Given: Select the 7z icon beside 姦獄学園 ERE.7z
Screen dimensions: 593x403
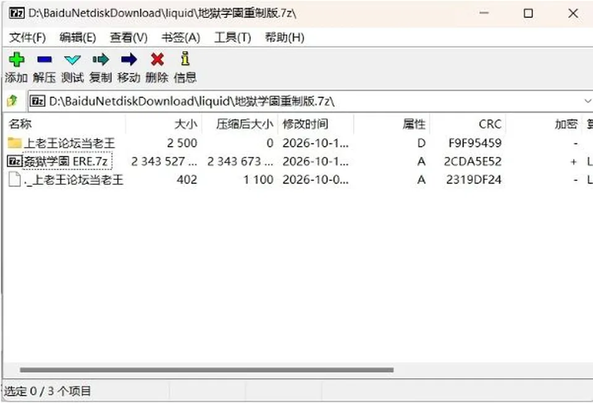Looking at the screenshot, I should click(x=15, y=161).
